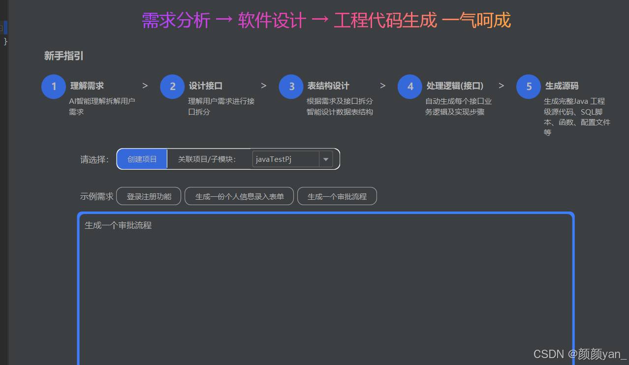The width and height of the screenshot is (629, 365).
Task: Click the arrow between steps 1 and 2
Action: coord(145,86)
